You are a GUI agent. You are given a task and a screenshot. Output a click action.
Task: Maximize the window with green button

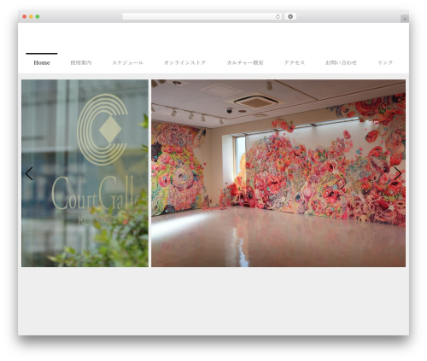38,16
